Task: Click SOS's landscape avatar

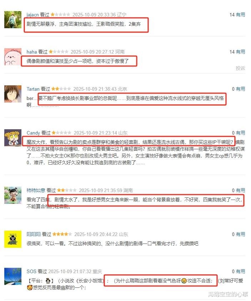Action: [x=13, y=276]
